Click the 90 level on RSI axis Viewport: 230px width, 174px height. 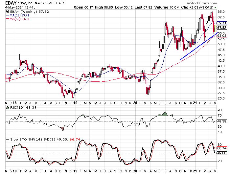click(x=219, y=110)
